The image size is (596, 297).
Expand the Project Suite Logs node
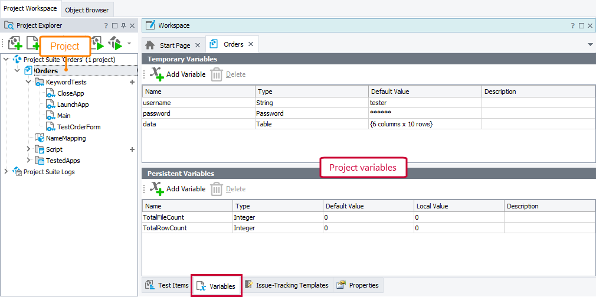6,172
